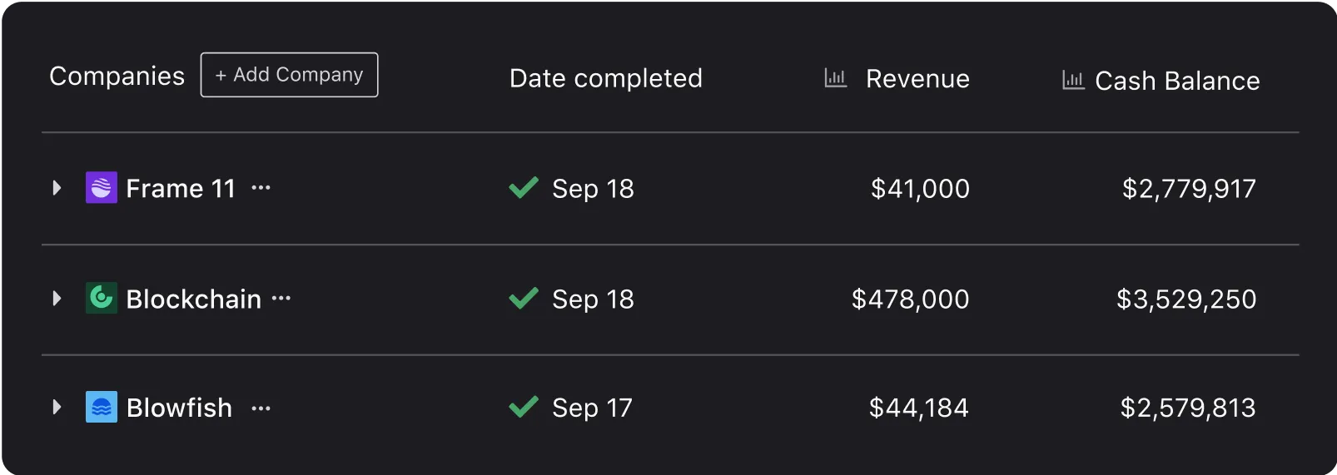Click the Frame 11 completed checkmark
This screenshot has height=475, width=1337.
click(x=524, y=188)
